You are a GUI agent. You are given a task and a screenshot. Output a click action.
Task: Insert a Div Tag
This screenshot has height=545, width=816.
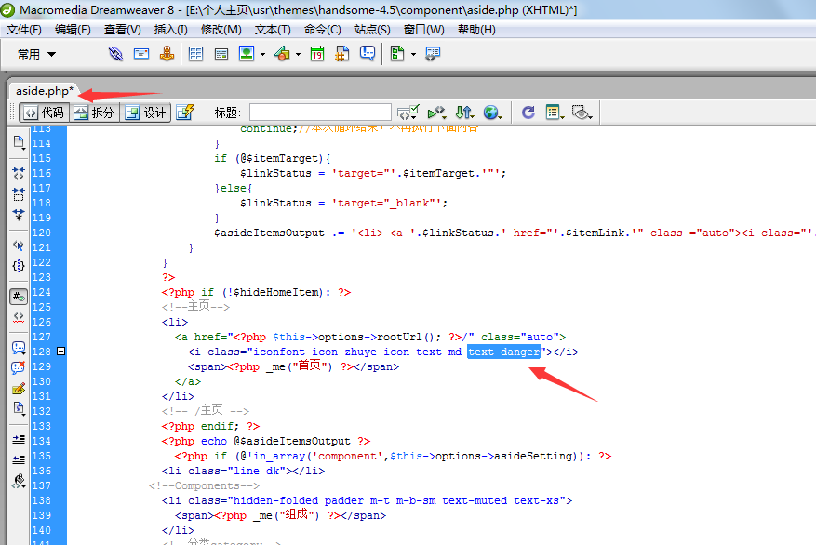click(221, 54)
